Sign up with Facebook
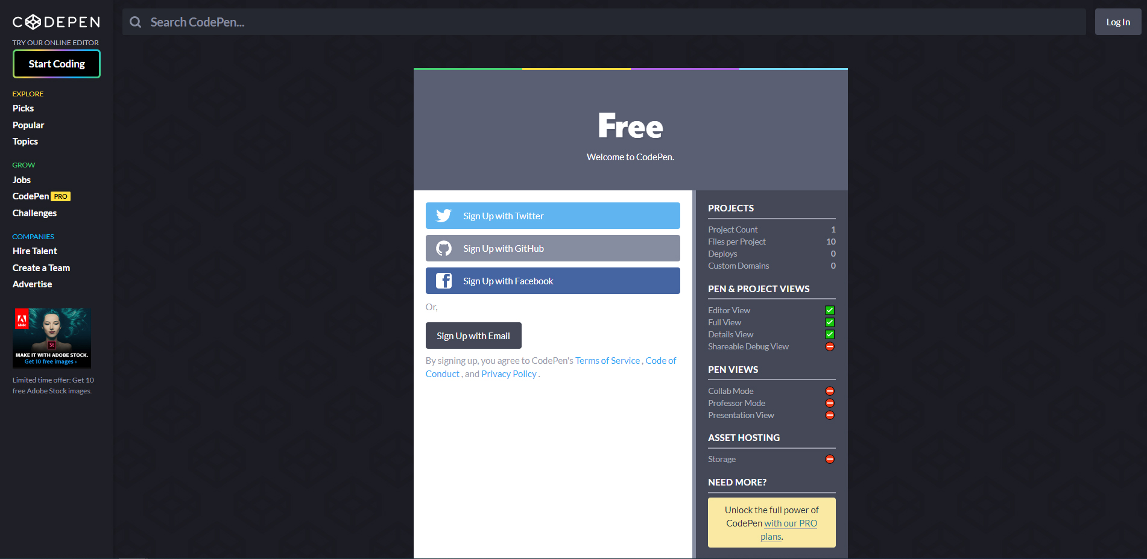 552,281
